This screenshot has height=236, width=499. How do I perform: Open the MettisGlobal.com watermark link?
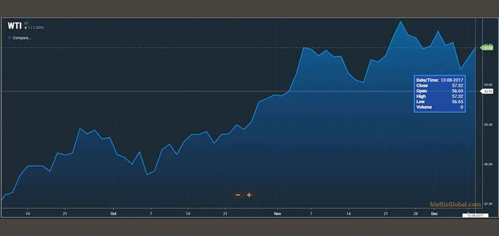[x=455, y=205]
